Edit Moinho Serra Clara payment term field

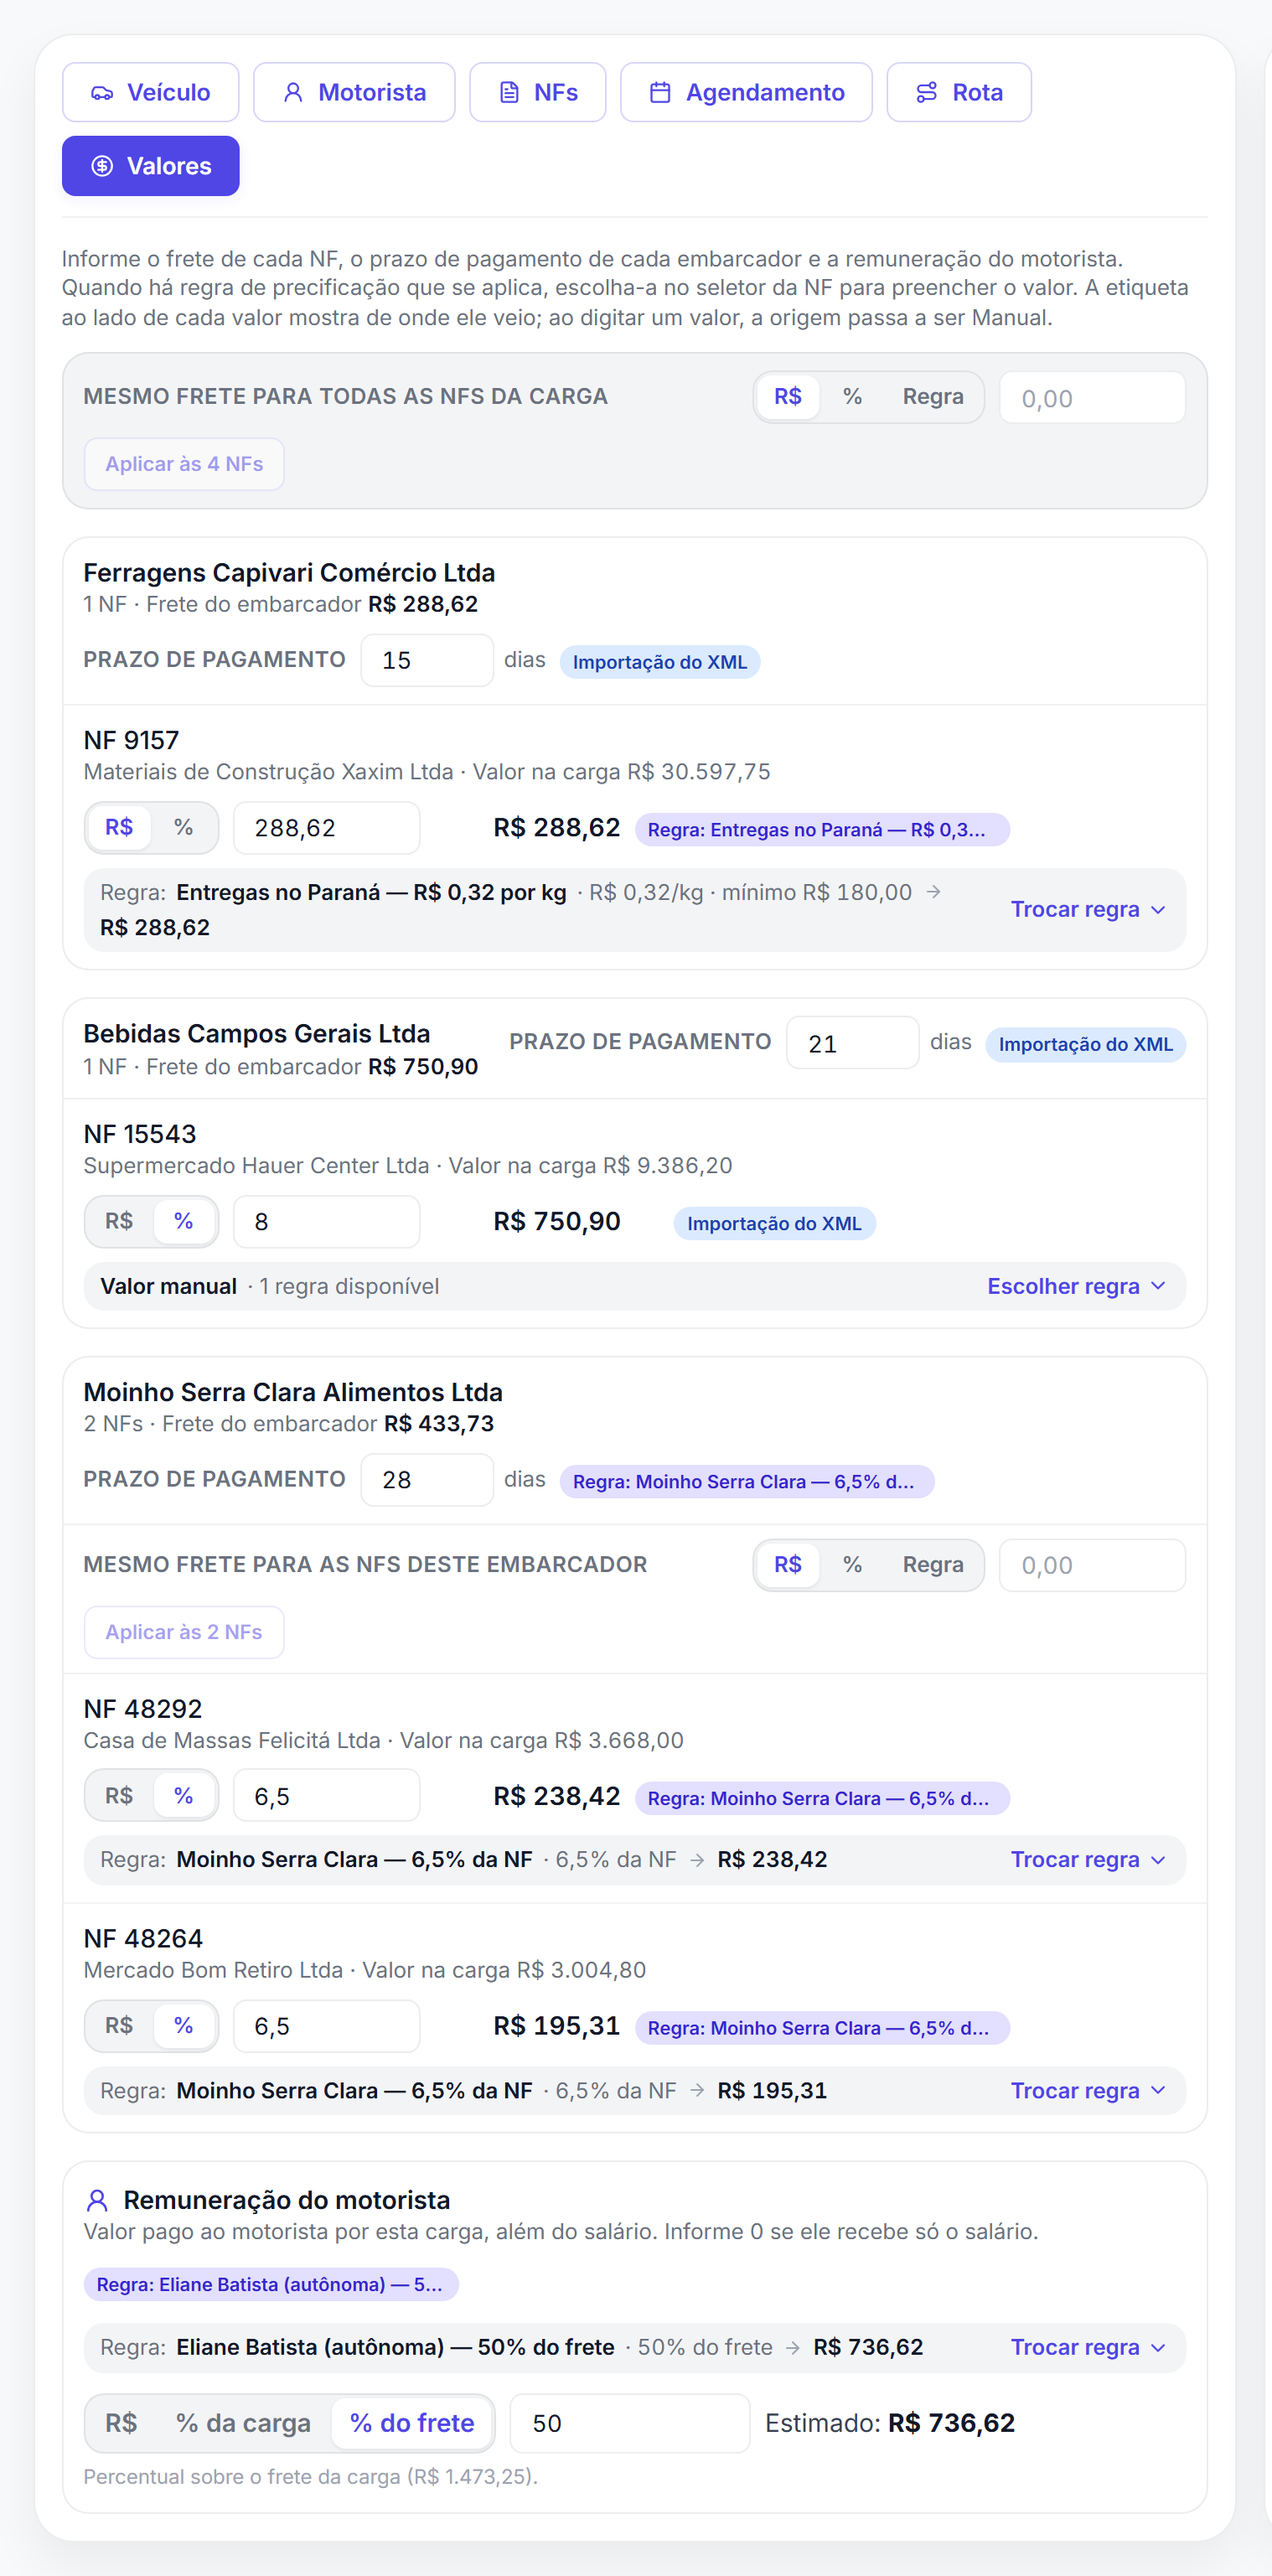coord(427,1480)
